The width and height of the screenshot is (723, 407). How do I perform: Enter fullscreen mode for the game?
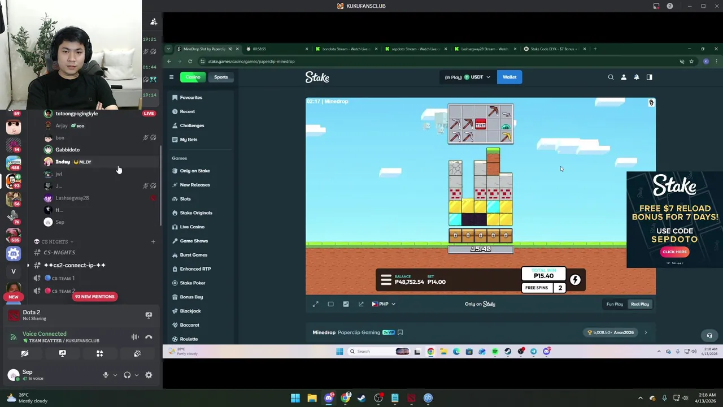click(x=316, y=304)
